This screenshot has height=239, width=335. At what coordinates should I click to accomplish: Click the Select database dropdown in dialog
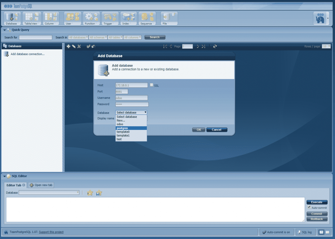tap(131, 113)
